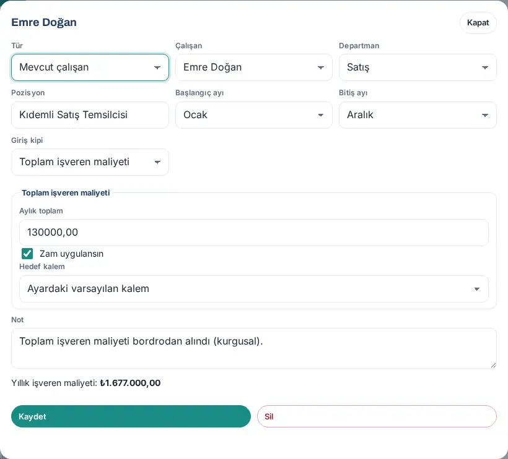Expand the Giriş kipi dropdown
This screenshot has height=459, width=508.
pyautogui.click(x=90, y=162)
